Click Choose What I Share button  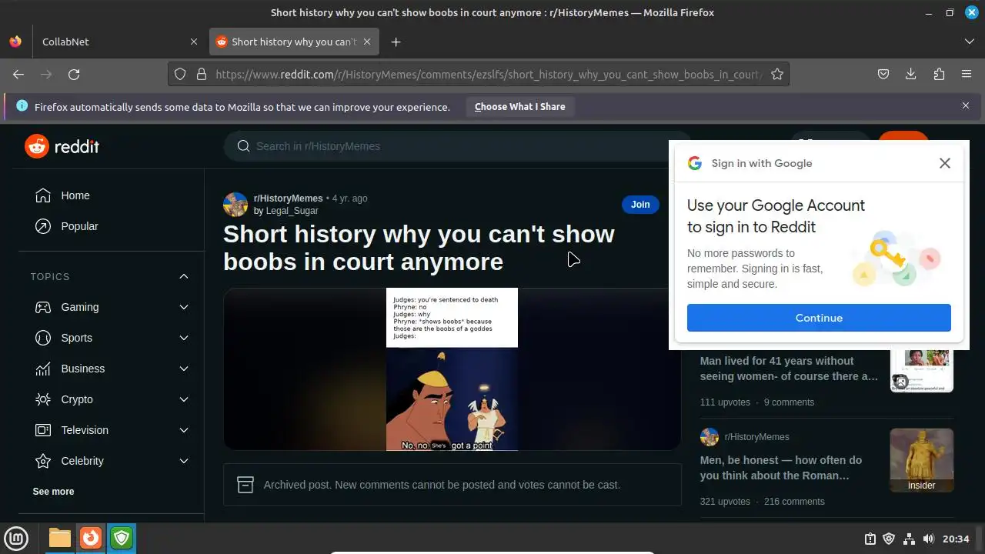pyautogui.click(x=520, y=107)
